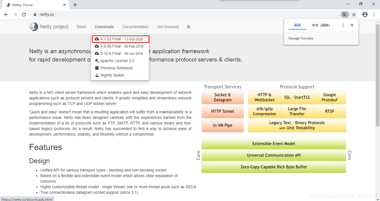Click the Features heading
Viewport: 380px width, 201px height.
tap(46, 147)
